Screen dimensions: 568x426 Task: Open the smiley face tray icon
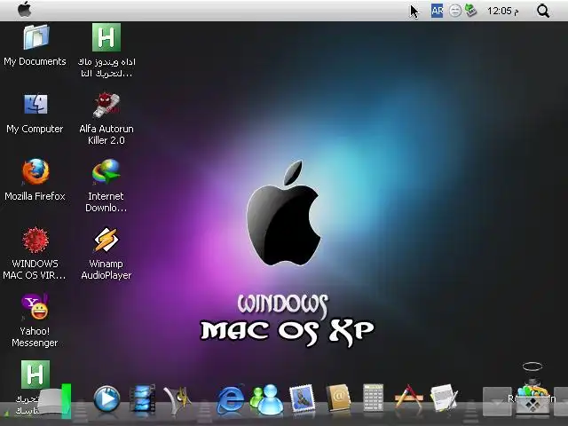(455, 11)
